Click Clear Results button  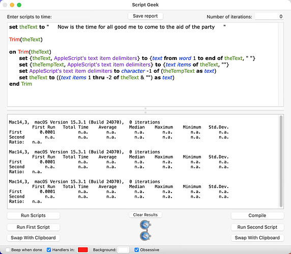[x=145, y=215]
